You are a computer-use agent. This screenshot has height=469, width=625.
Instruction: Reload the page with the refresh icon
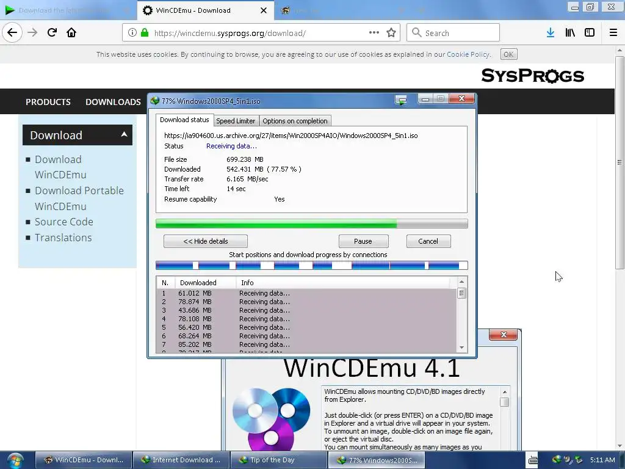[x=52, y=32]
